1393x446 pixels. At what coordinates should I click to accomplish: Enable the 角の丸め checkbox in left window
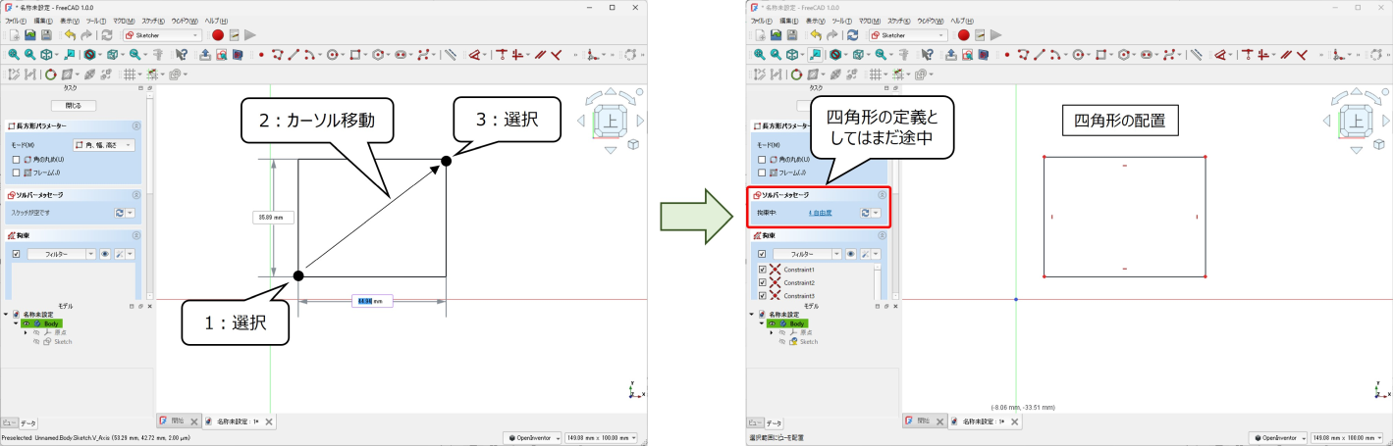pos(16,159)
